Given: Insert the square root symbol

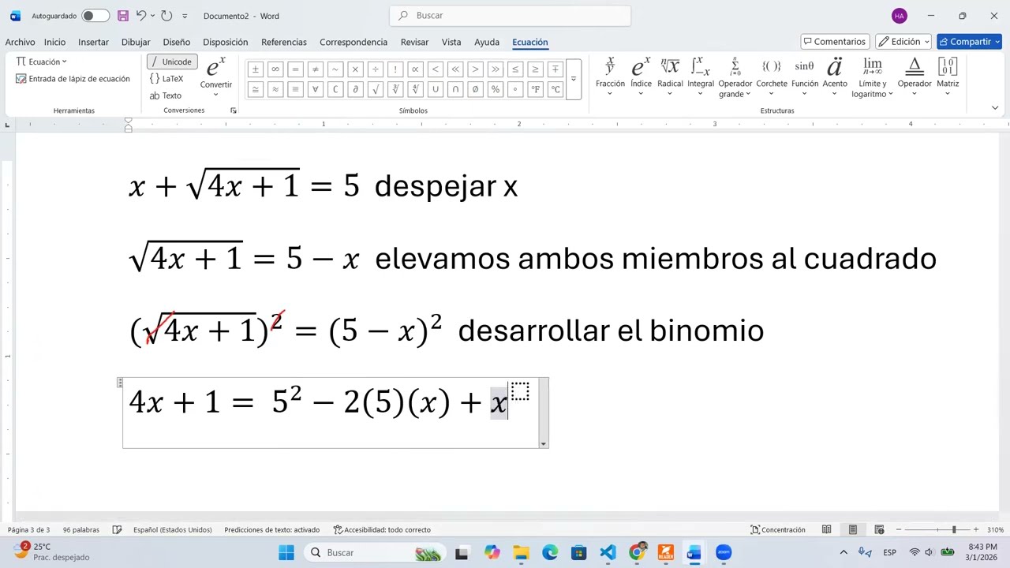Looking at the screenshot, I should pyautogui.click(x=375, y=89).
